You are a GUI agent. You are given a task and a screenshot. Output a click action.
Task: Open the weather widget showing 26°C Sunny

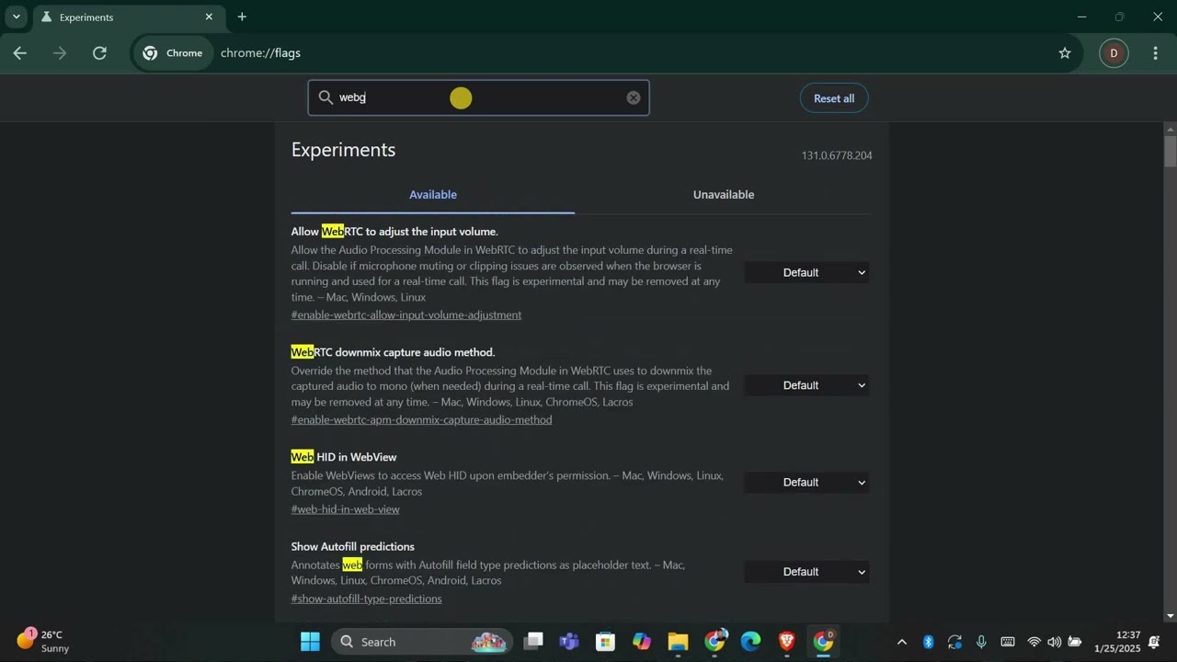tap(42, 642)
